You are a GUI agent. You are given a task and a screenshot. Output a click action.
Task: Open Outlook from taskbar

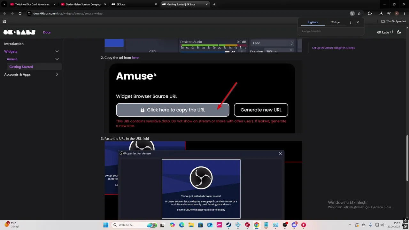coord(210,225)
